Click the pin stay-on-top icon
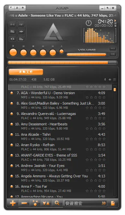Screen dimensions: 125x215 click(x=107, y=8)
